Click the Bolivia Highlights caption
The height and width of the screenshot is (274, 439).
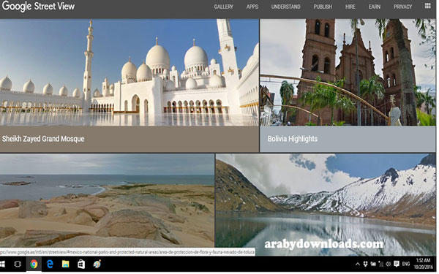tap(292, 139)
